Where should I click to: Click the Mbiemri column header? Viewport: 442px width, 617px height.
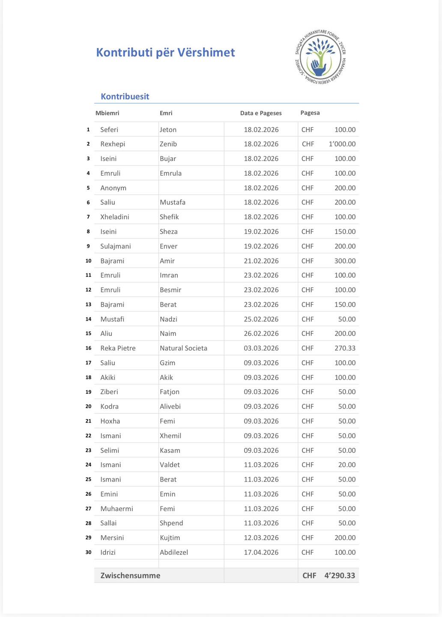[107, 113]
